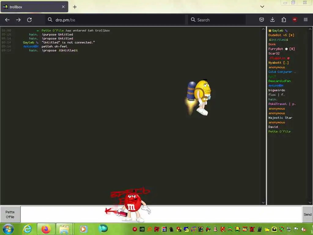Click the blue Sonic tray icon
313x235 pixels.
pyautogui.click(x=186, y=229)
